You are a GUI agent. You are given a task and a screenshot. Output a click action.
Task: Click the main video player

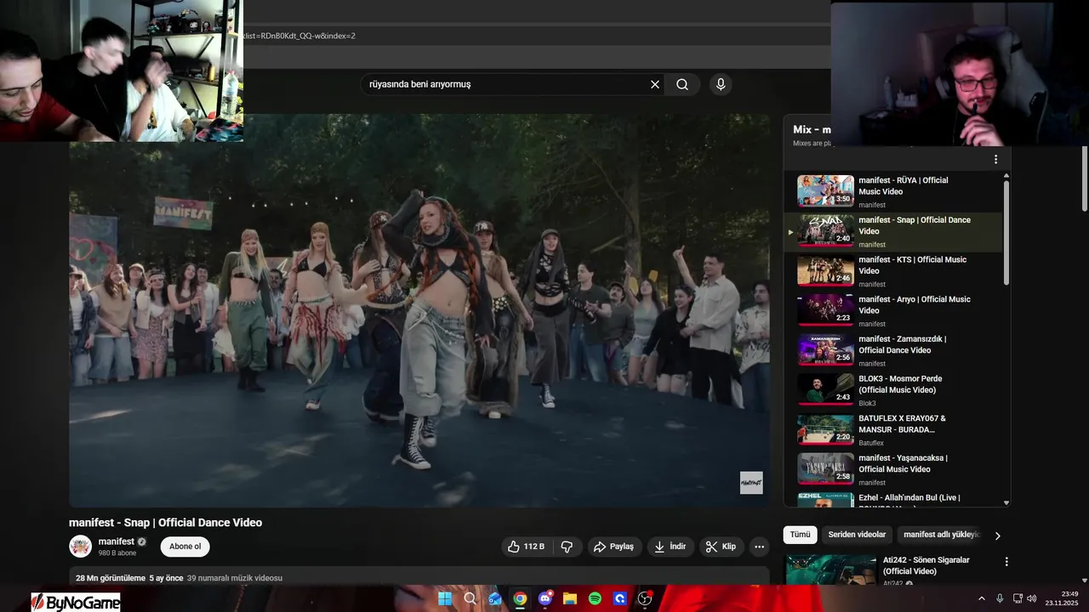419,311
